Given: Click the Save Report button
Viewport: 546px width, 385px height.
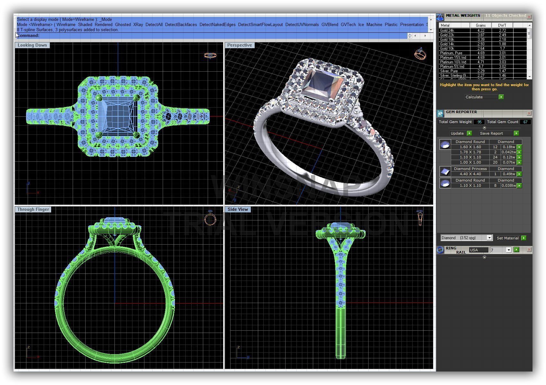Looking at the screenshot, I should [496, 133].
